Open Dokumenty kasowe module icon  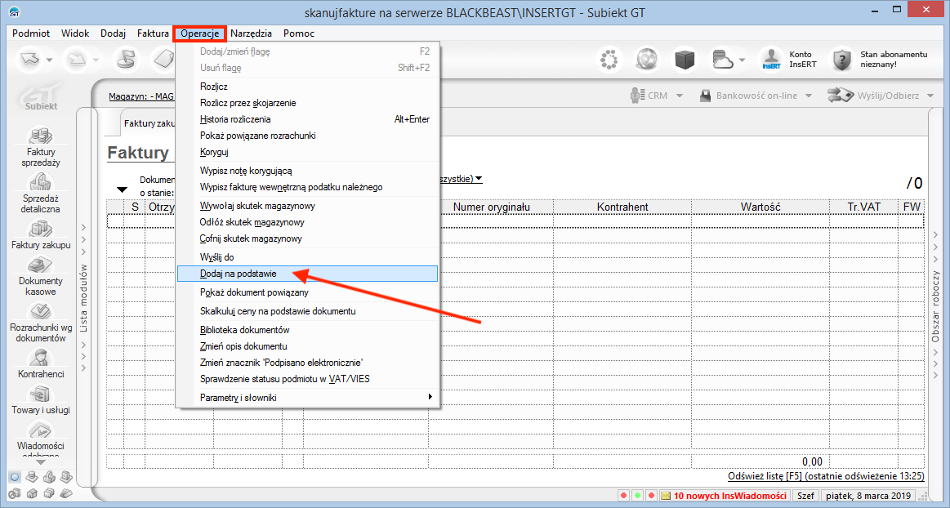pyautogui.click(x=41, y=265)
